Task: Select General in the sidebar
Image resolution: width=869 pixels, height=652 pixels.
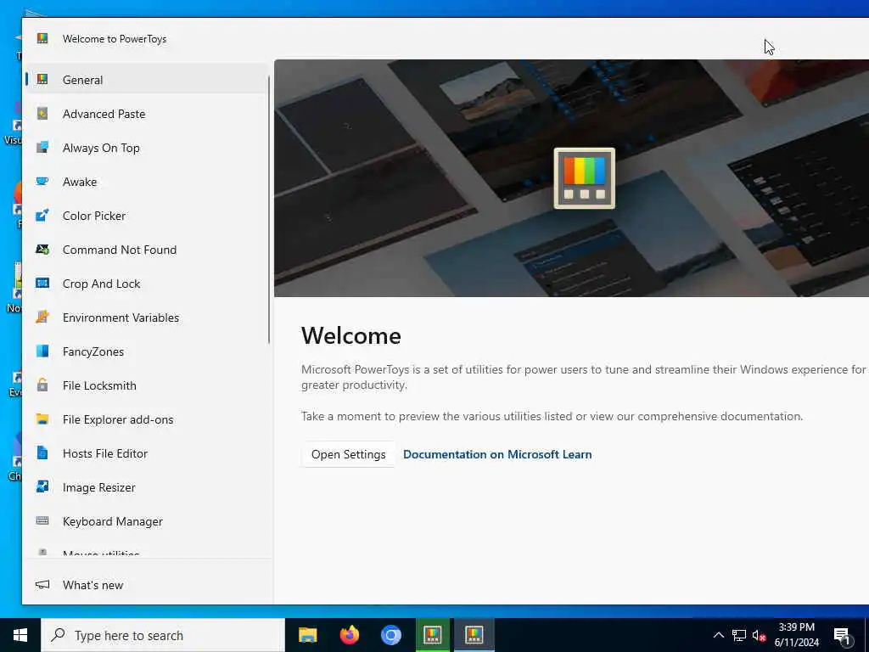Action: 148,79
